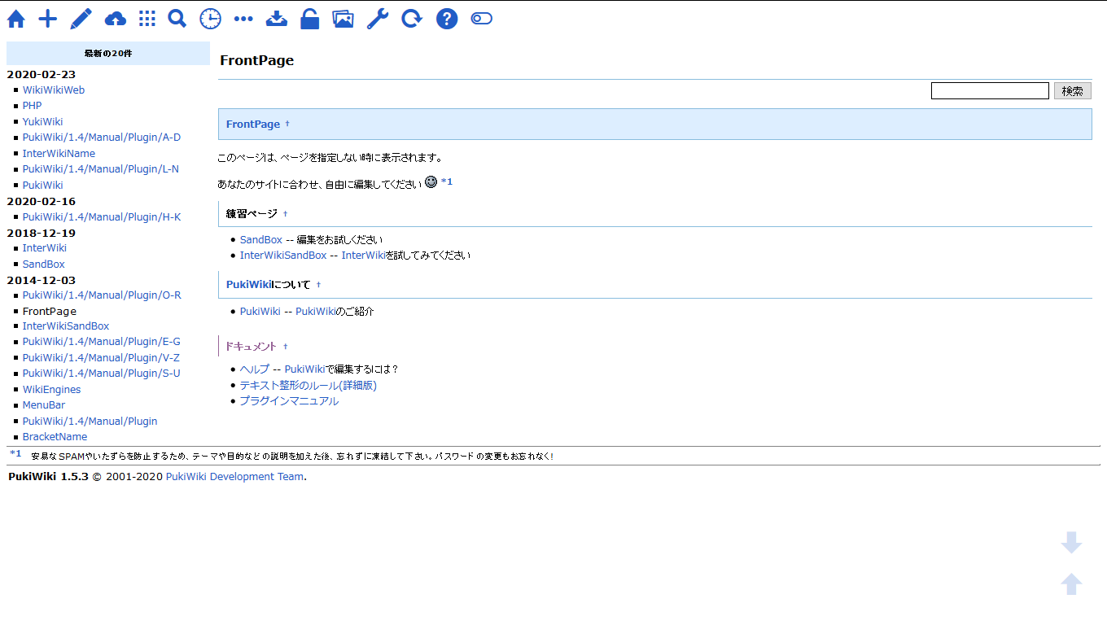Open the wrench tools icon
Viewport: 1107px width, 625px height.
pyautogui.click(x=377, y=19)
